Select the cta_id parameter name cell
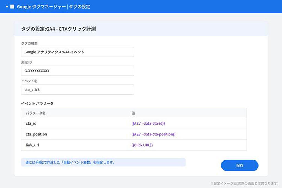 coord(31,124)
